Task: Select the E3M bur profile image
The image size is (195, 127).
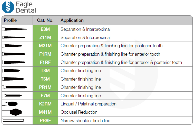Action: click(14, 29)
